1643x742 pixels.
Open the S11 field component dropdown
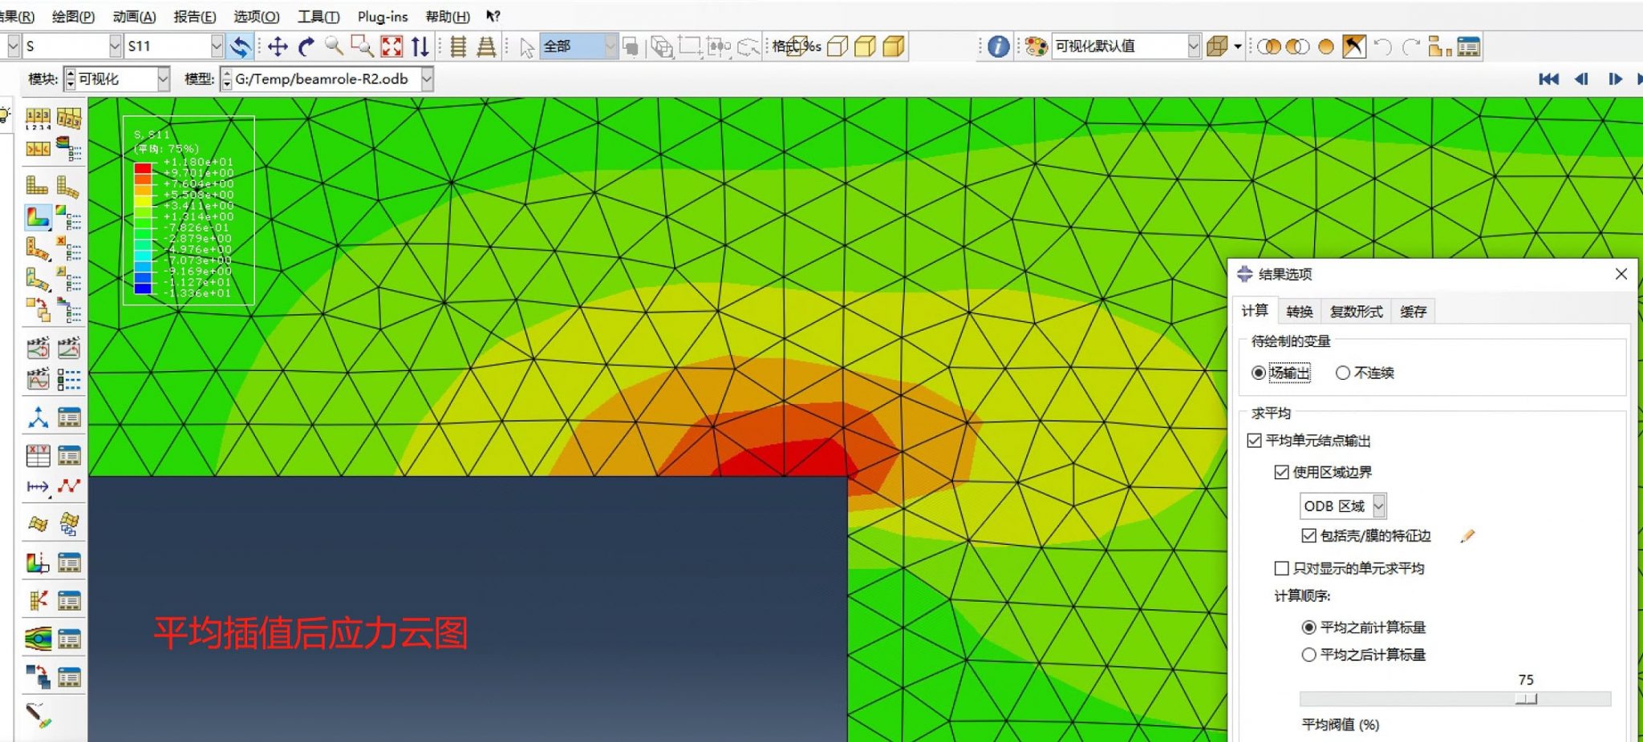(x=218, y=46)
